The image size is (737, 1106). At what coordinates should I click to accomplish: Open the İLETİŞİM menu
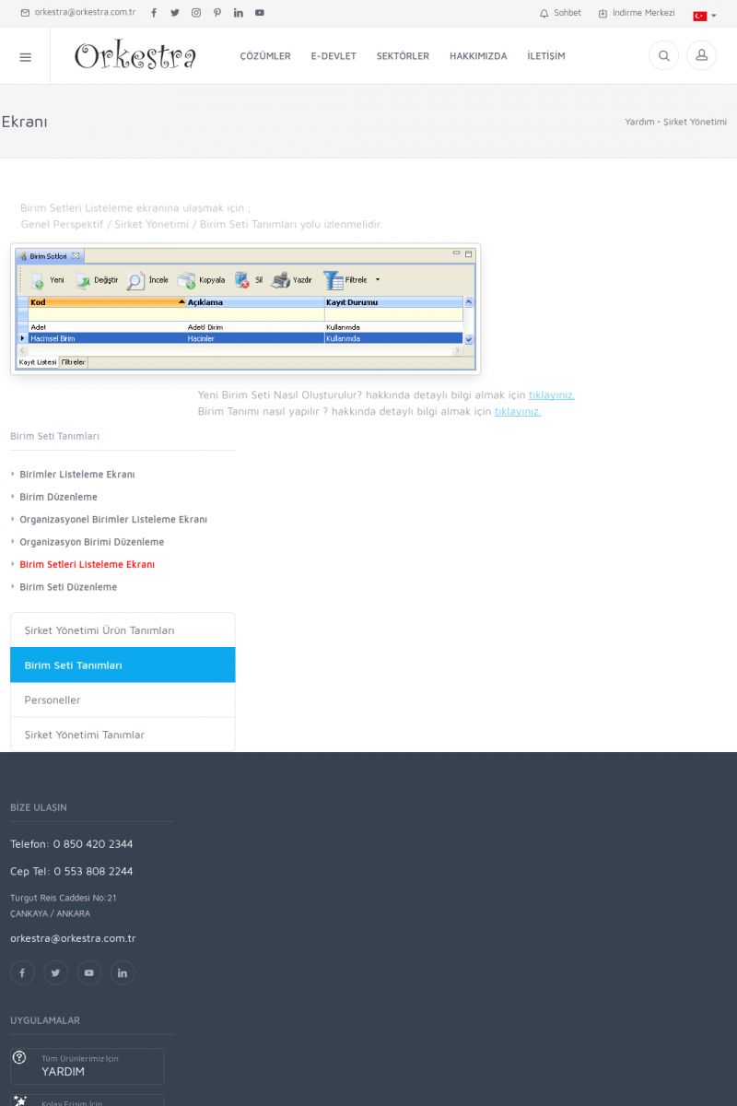(x=546, y=56)
